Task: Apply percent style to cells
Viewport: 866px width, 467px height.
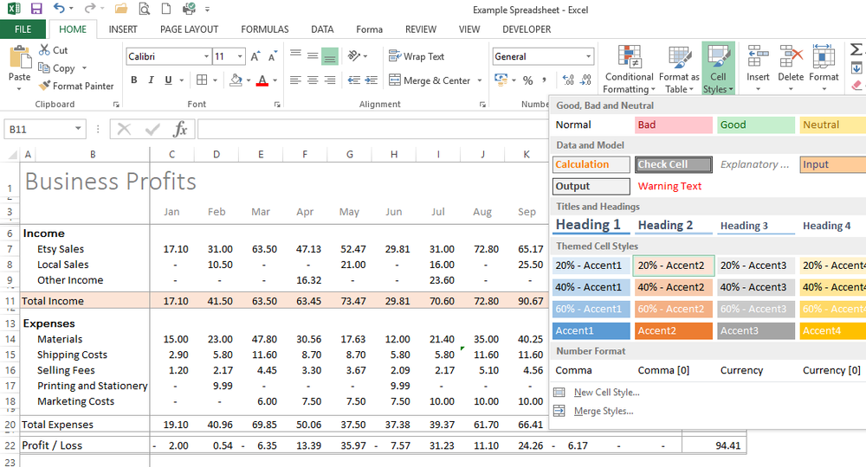Action: (528, 80)
